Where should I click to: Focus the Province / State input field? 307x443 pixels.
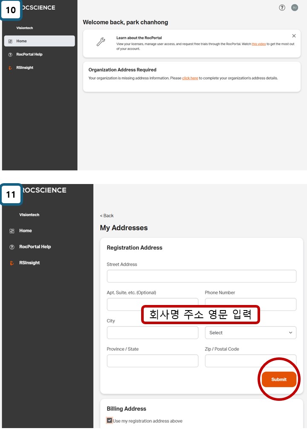point(152,361)
